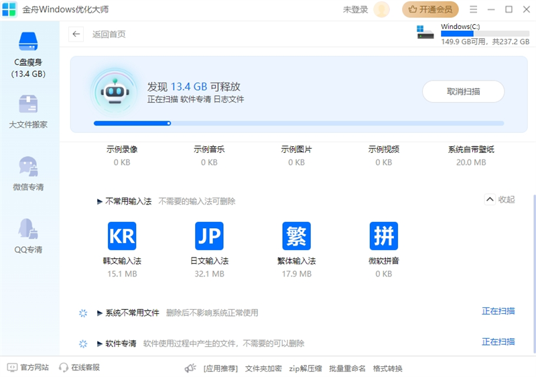This screenshot has width=536, height=377.
Task: Click the user avatar icon
Action: [x=382, y=9]
